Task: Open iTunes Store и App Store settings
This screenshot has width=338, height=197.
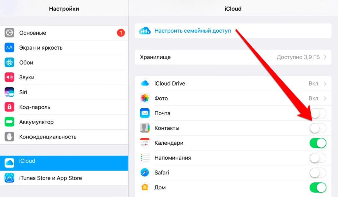Action: tap(64, 178)
